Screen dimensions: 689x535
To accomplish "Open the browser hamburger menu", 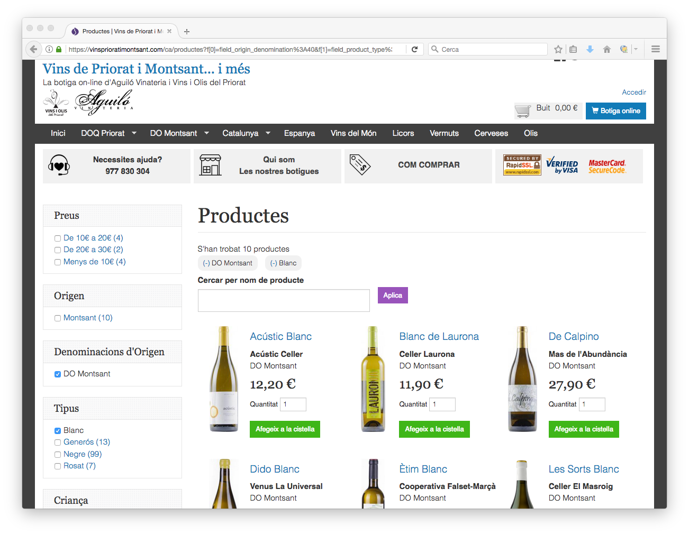I will click(x=655, y=49).
